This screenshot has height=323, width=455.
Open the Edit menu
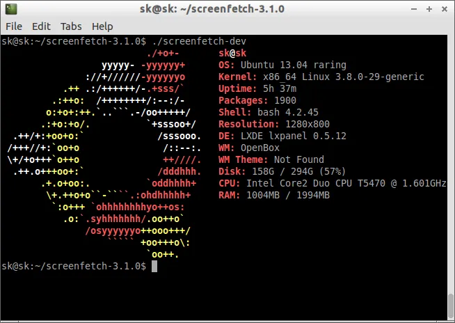click(x=41, y=26)
